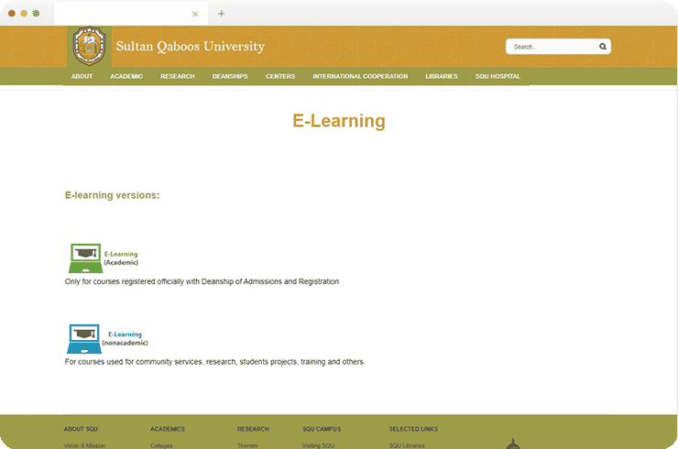Click the Sultan Qaboos University title text
The width and height of the screenshot is (678, 449).
pos(190,47)
